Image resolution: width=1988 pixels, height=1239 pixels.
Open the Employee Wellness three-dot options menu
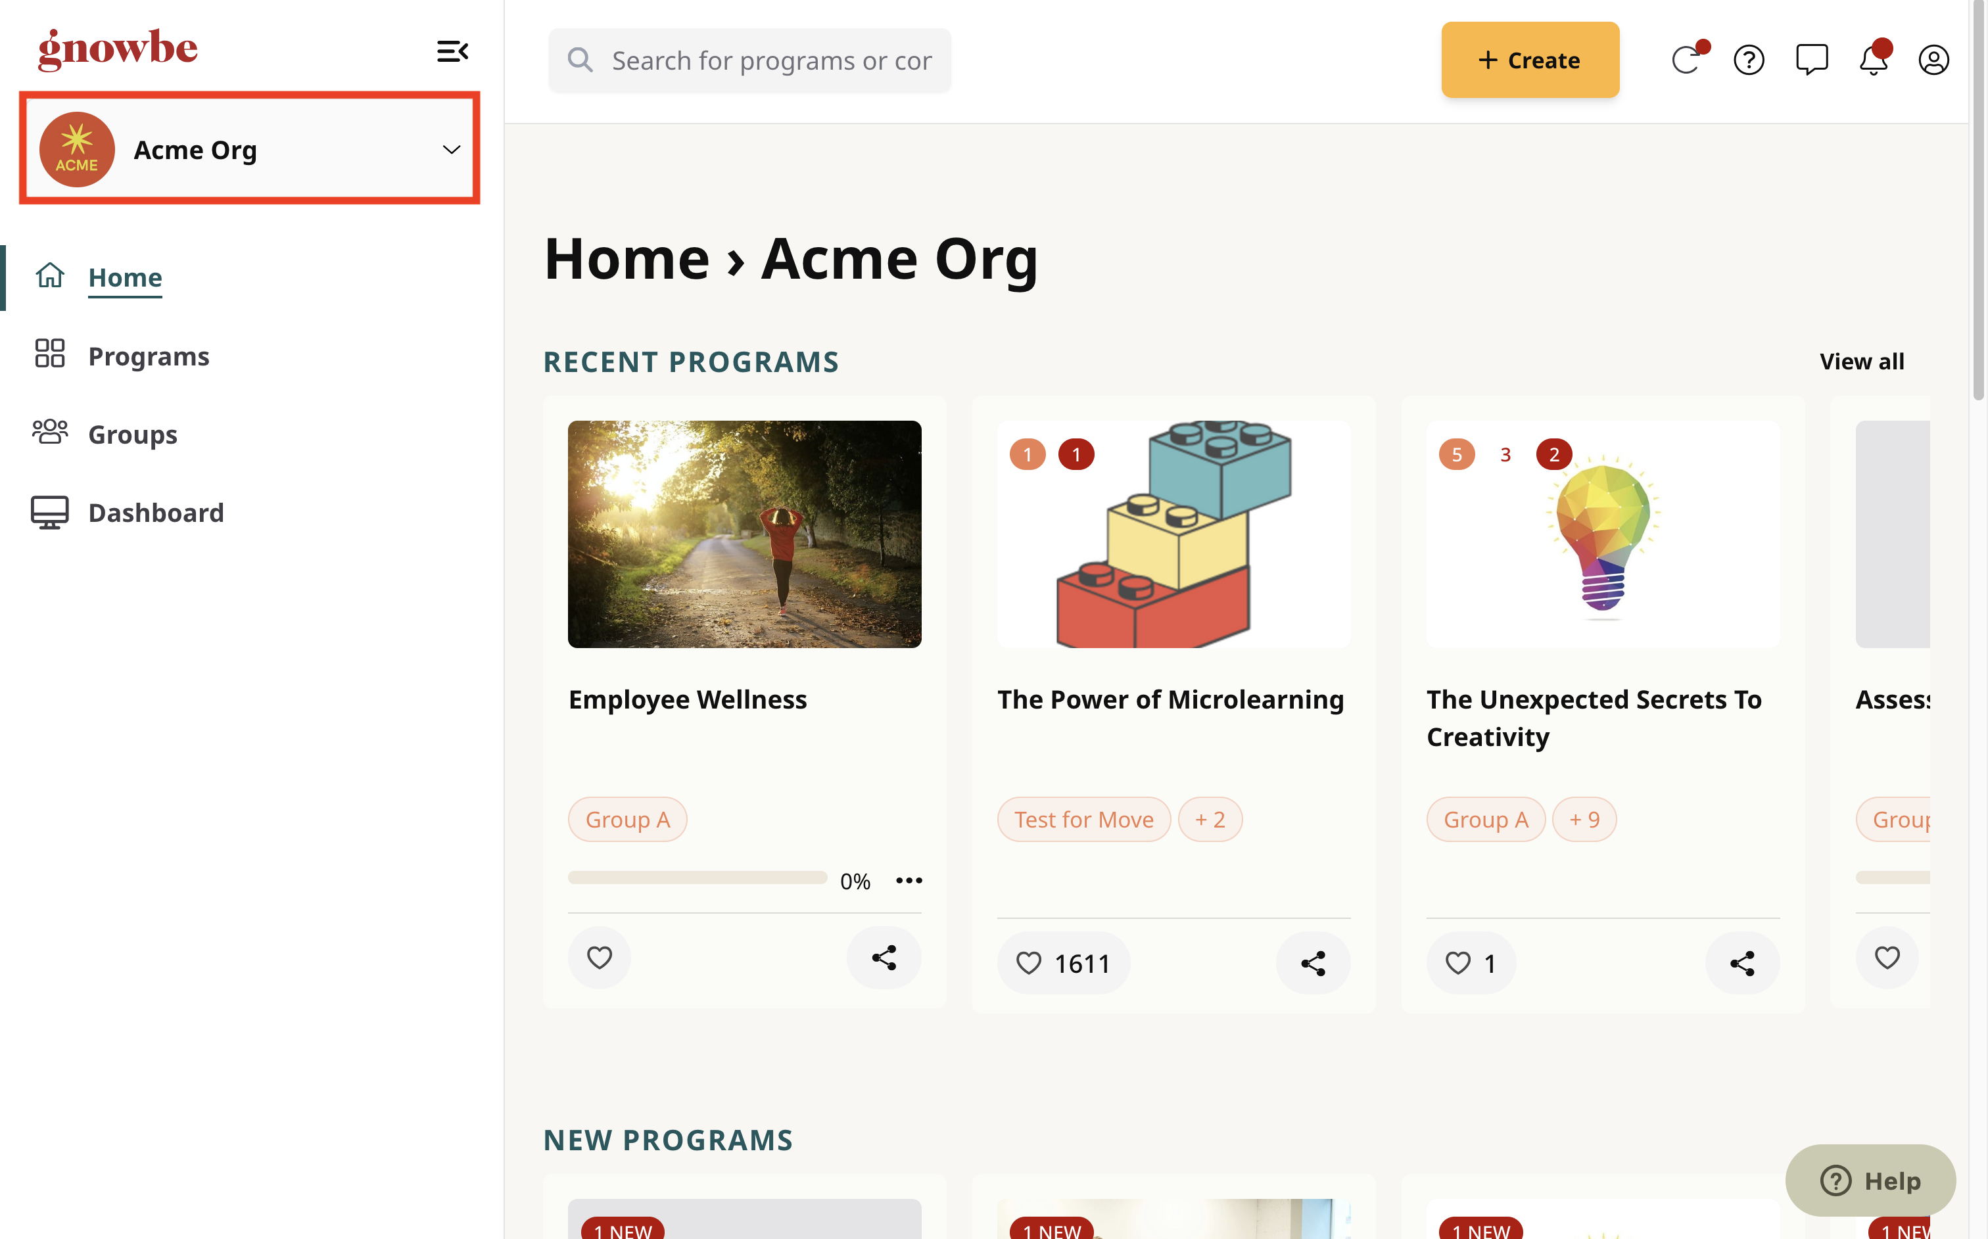click(909, 879)
